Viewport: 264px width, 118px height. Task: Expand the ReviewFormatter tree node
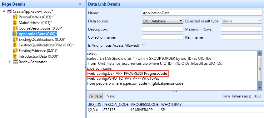click(10, 62)
